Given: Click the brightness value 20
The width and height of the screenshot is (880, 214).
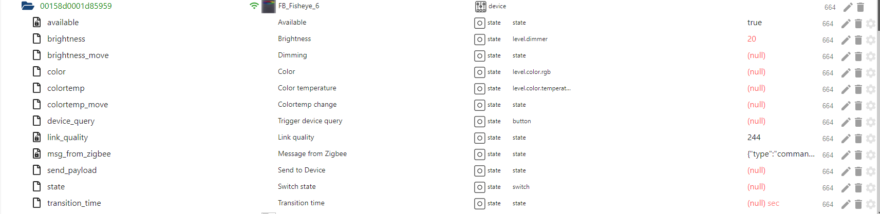Looking at the screenshot, I should (752, 39).
